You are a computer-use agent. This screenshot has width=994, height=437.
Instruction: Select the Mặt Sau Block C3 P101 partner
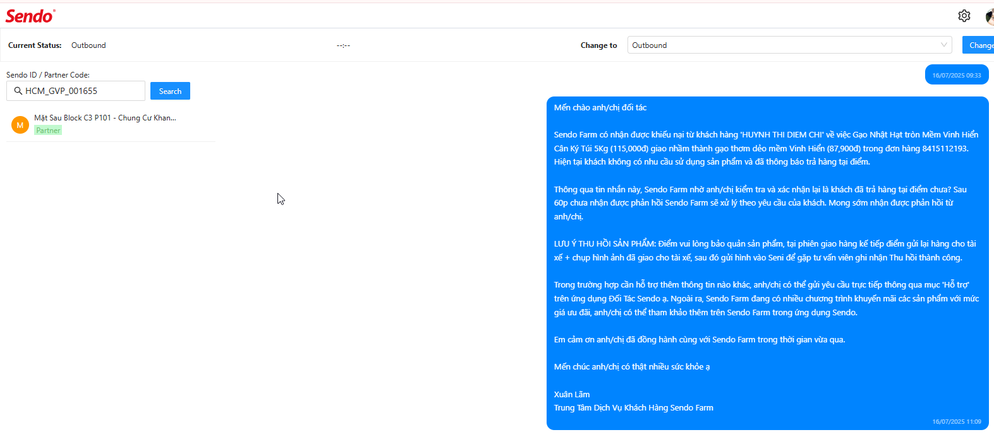click(x=111, y=124)
